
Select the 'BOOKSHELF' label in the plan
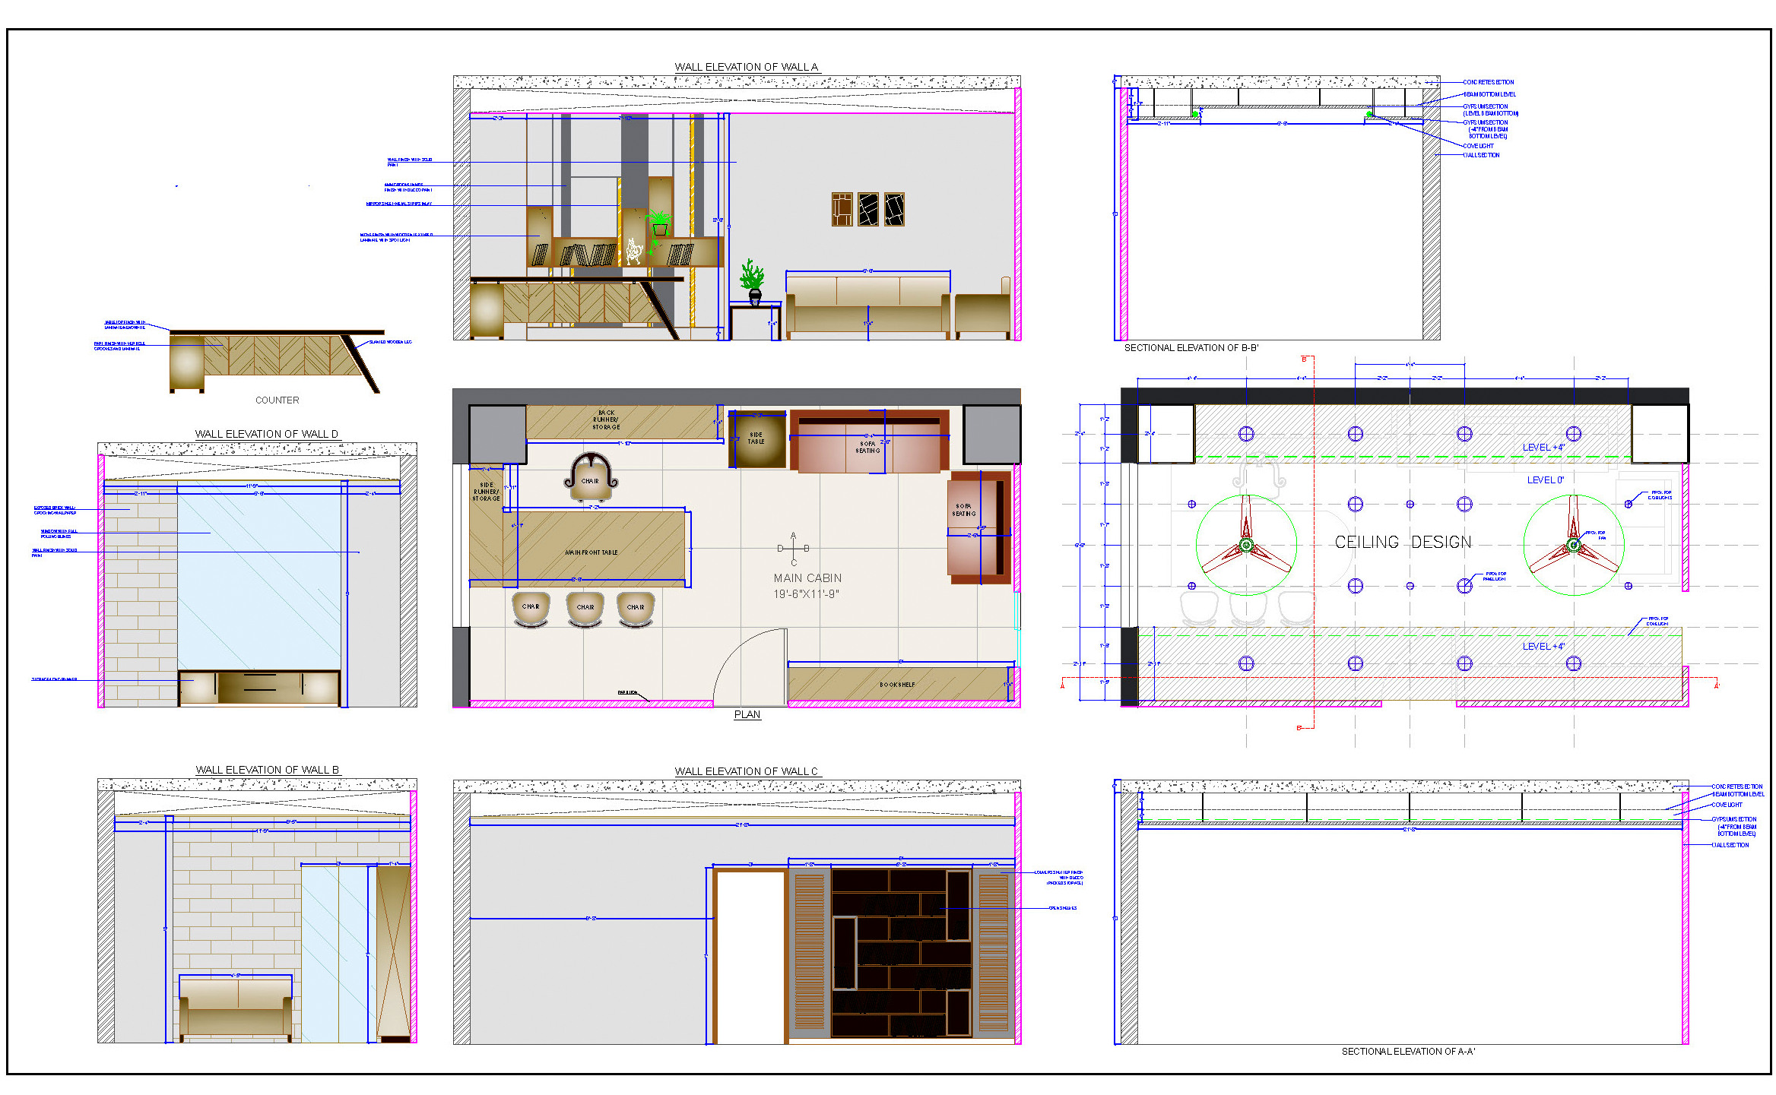click(x=897, y=685)
